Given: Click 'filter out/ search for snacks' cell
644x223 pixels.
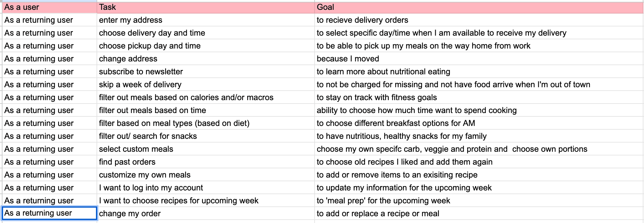Looking at the screenshot, I should click(x=206, y=136).
